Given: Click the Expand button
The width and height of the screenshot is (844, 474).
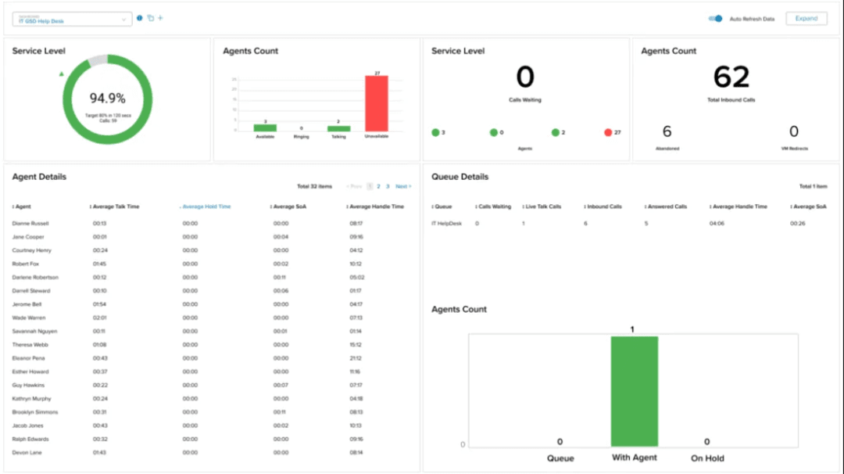Looking at the screenshot, I should coord(806,18).
